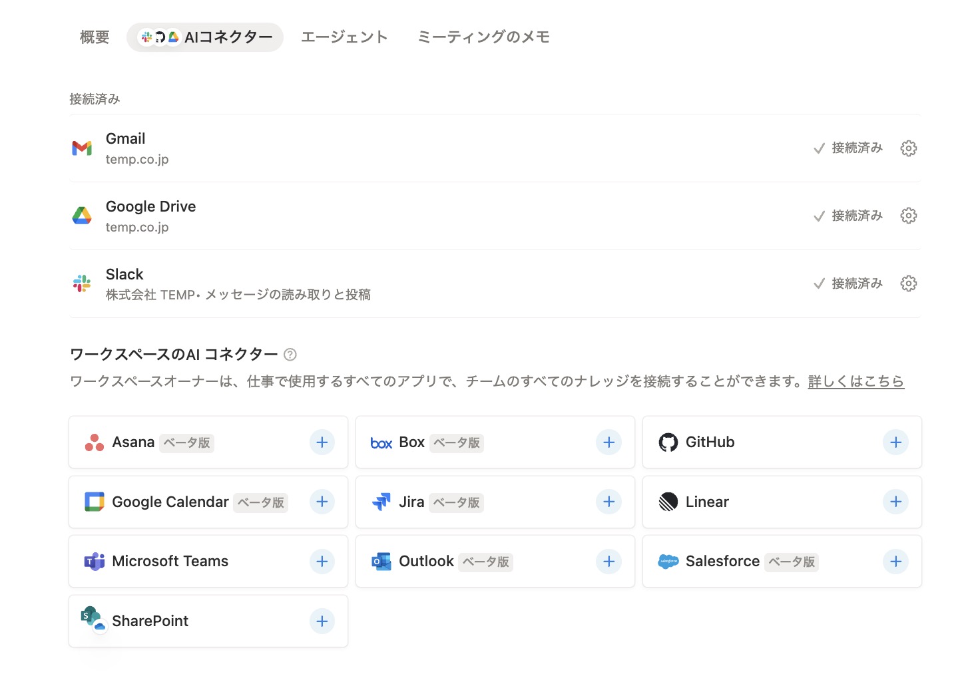Add the Microsoft Teams connector with plus
968x680 pixels.
point(322,562)
